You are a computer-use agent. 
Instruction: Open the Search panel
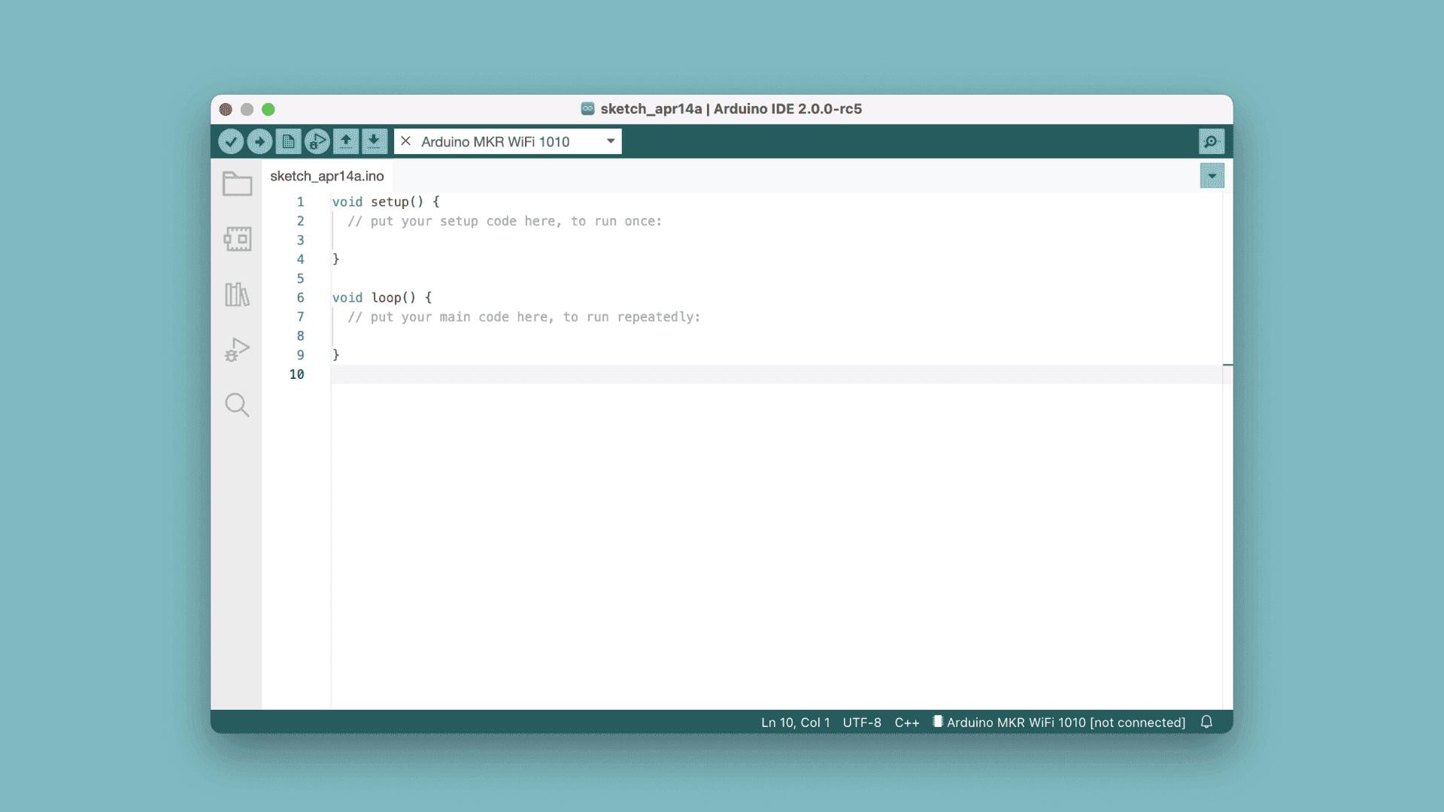238,405
